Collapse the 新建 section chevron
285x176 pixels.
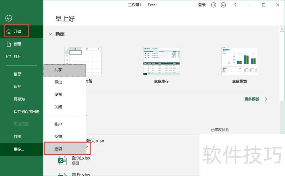[x=51, y=34]
